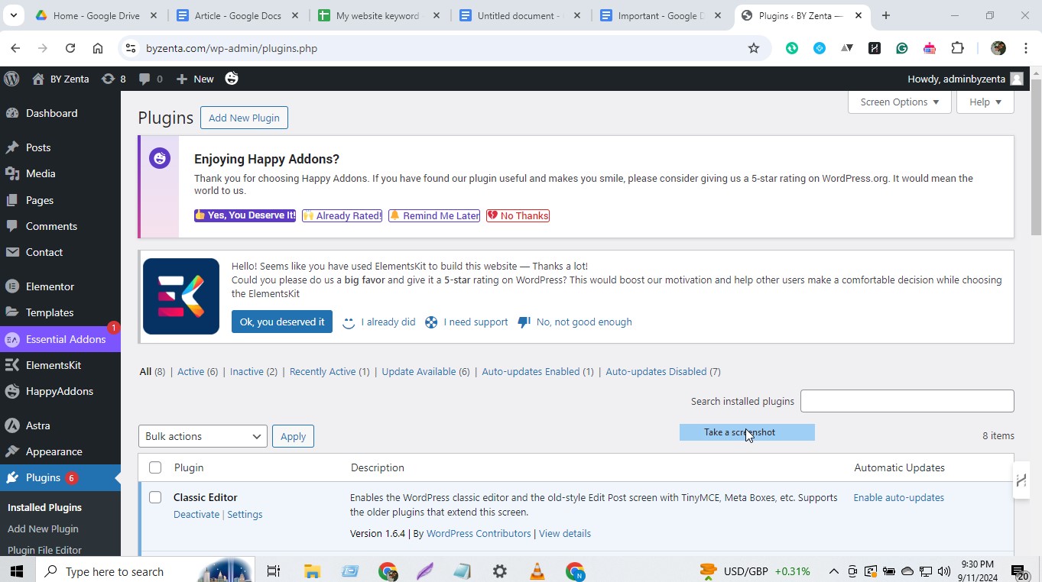
Task: Go to Pages in sidebar
Action: [40, 200]
